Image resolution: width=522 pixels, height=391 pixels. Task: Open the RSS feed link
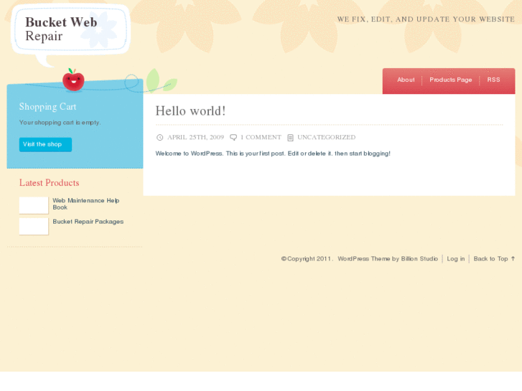[x=493, y=80]
